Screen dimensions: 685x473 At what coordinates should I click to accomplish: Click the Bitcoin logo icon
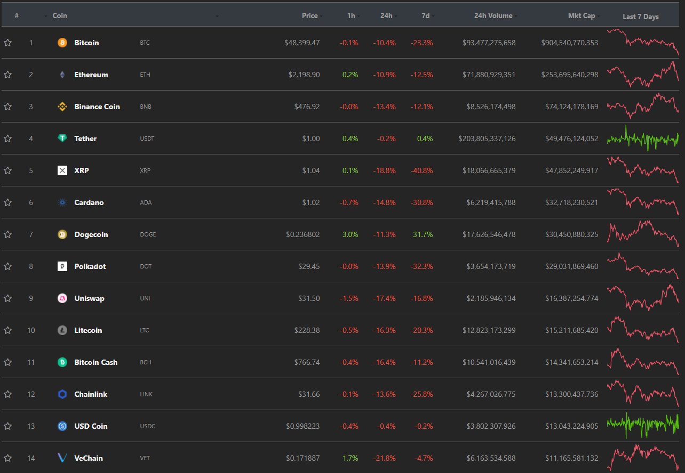(x=62, y=43)
